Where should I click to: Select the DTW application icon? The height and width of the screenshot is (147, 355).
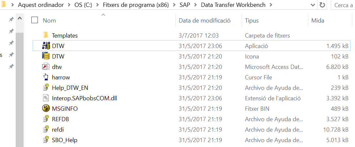pos(46,46)
